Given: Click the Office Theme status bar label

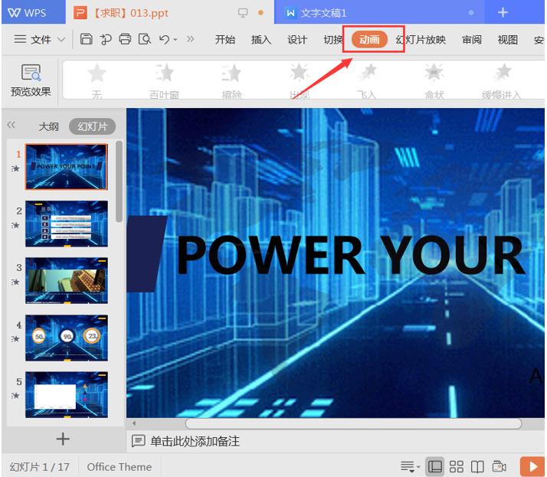Looking at the screenshot, I should 120,467.
